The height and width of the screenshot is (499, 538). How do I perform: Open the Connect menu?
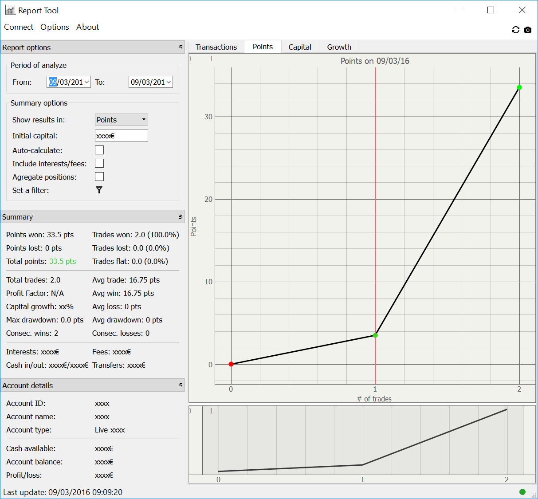pyautogui.click(x=19, y=27)
